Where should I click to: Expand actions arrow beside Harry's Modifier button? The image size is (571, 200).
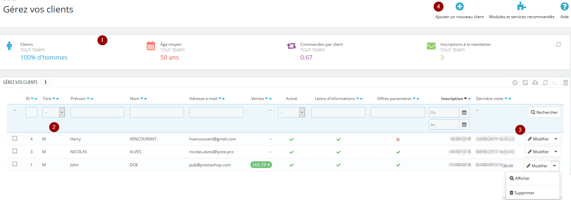click(556, 139)
